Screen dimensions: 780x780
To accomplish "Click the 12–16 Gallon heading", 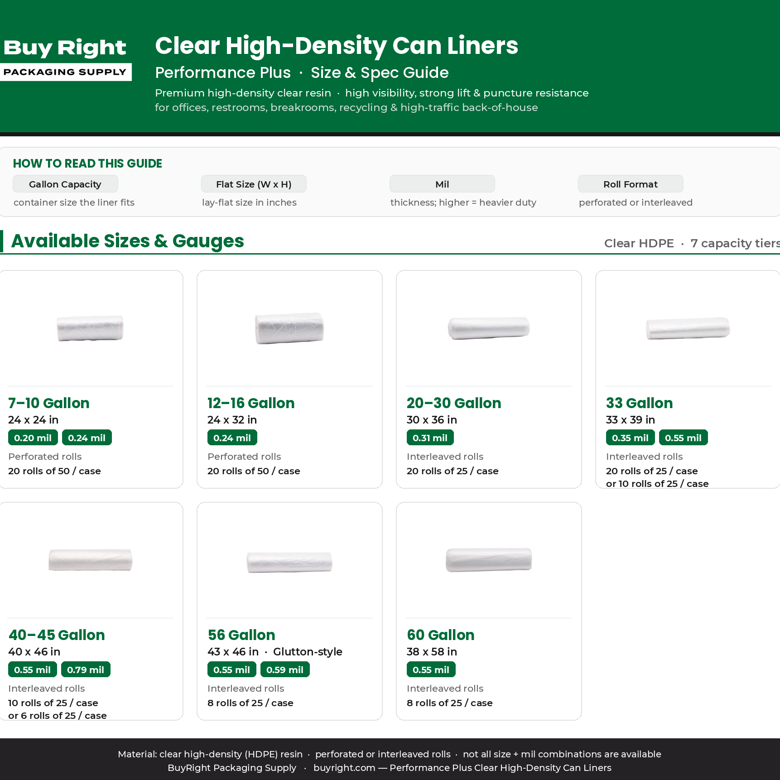I will [251, 403].
